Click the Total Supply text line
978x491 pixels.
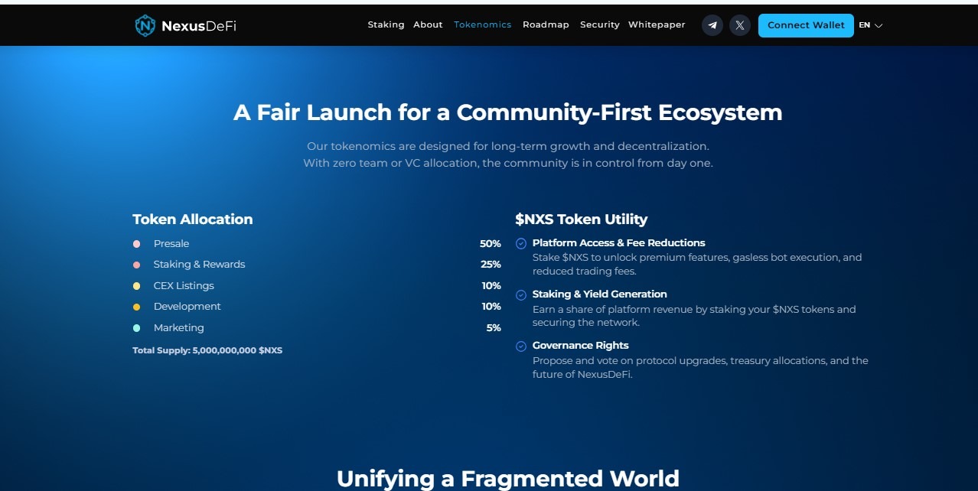coord(207,350)
